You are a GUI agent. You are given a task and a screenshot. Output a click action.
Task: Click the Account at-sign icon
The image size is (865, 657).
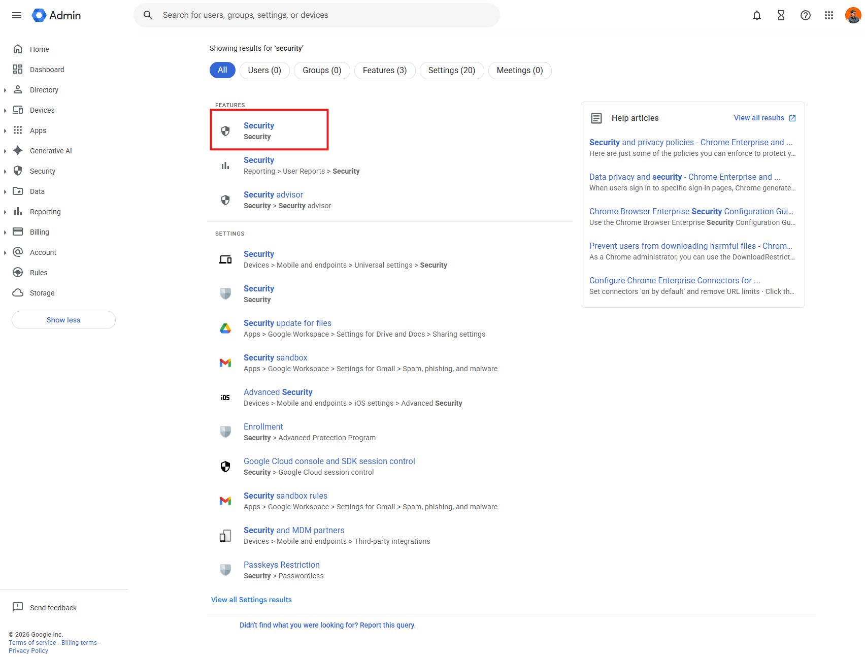[18, 252]
